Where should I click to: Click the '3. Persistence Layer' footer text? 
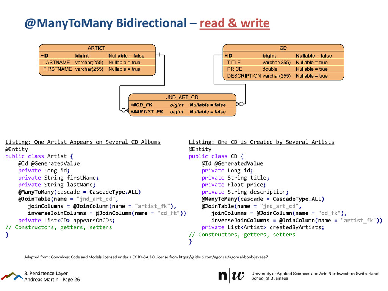(x=46, y=273)
